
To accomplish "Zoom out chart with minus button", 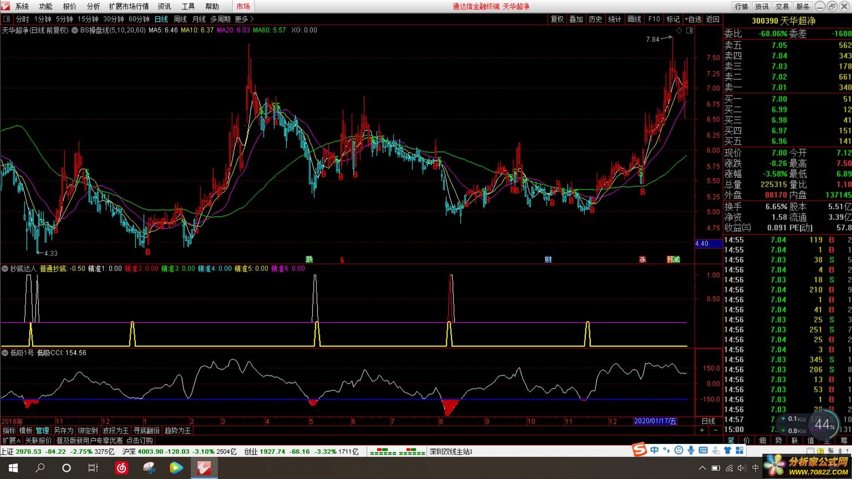I will coord(715,430).
